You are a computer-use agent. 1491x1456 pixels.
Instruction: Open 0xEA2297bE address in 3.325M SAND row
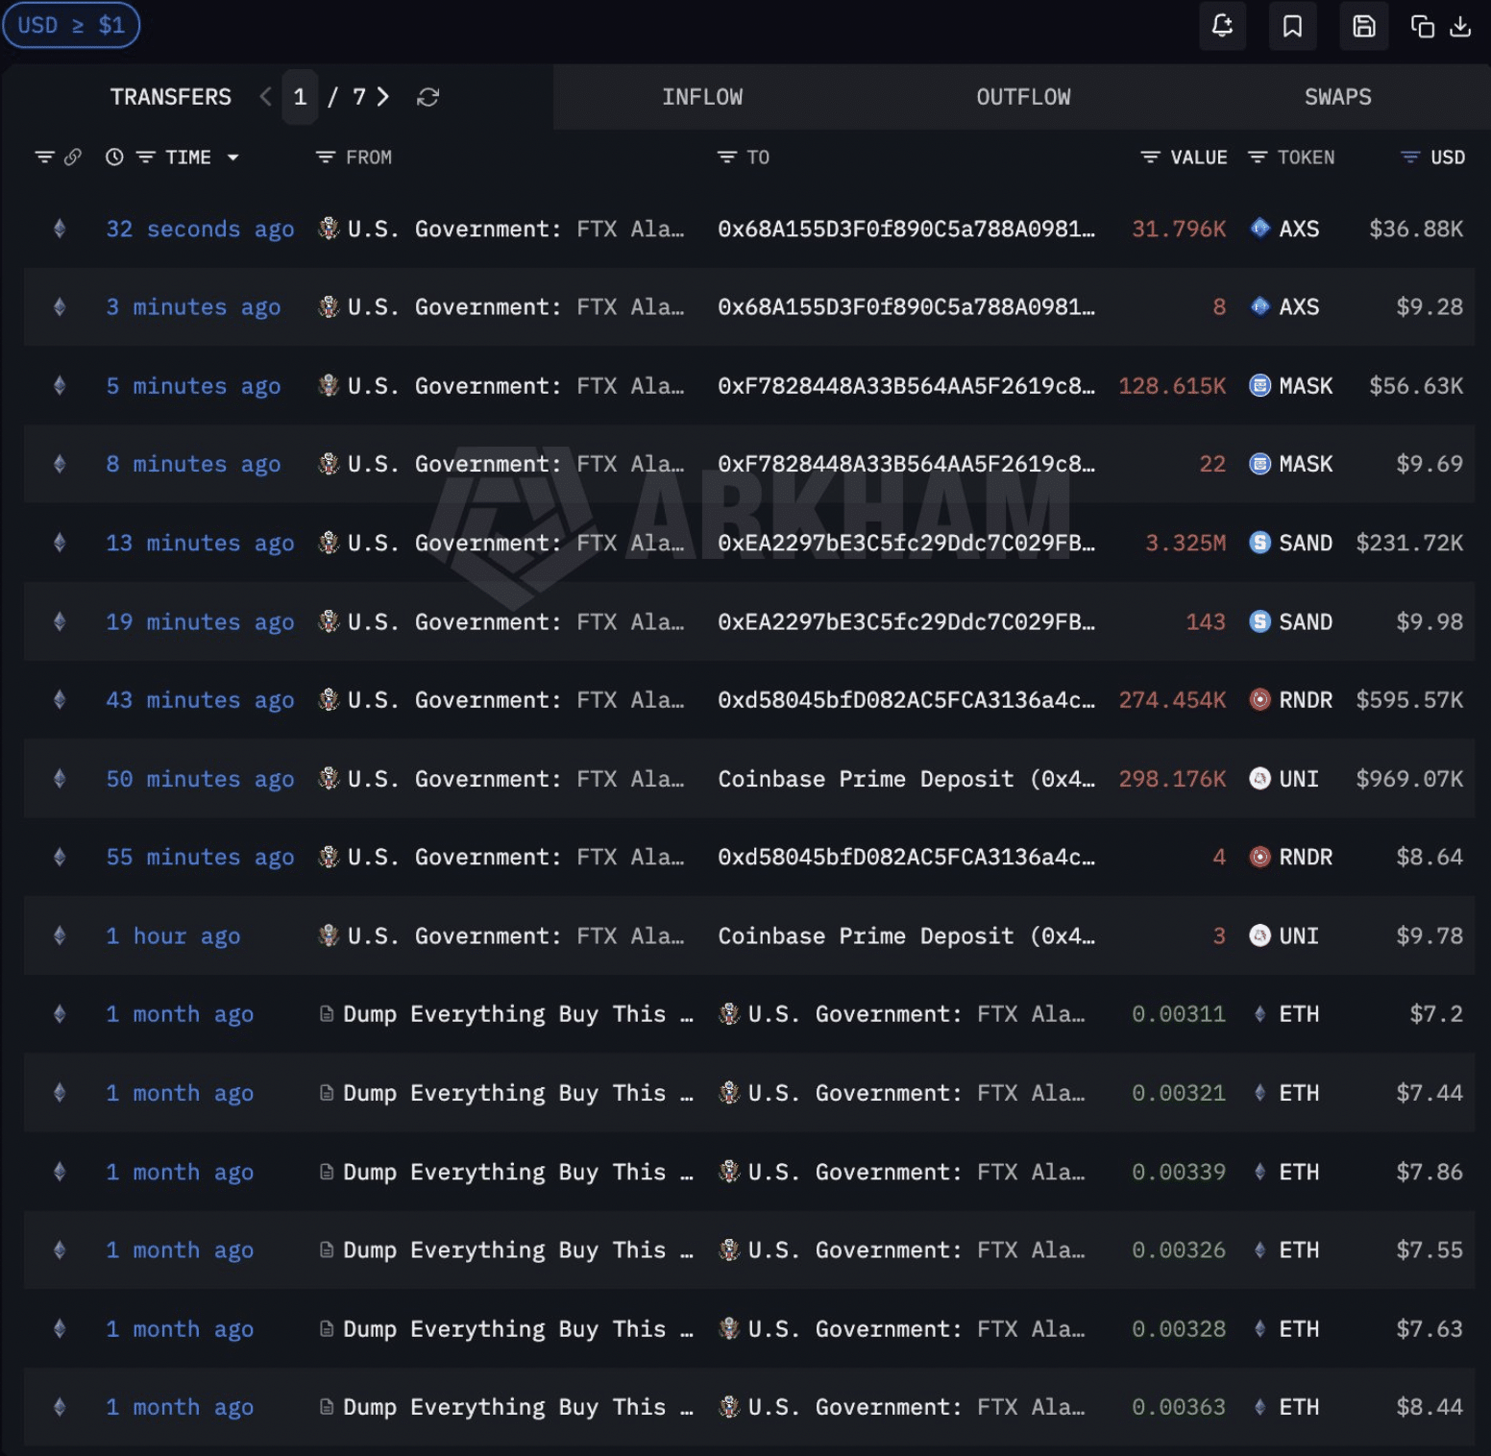[x=906, y=543]
